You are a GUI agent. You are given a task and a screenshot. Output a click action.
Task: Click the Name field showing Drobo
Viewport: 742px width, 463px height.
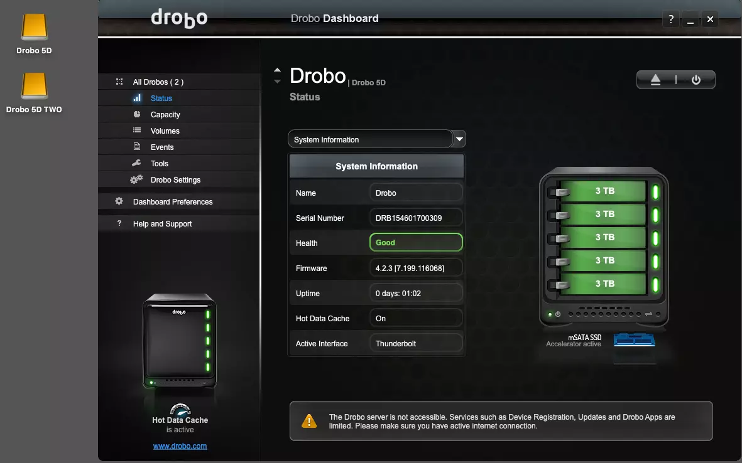point(415,193)
